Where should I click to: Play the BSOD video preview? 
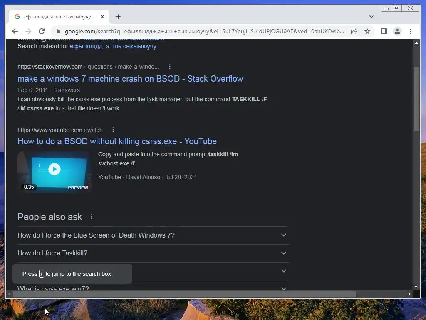tap(54, 169)
